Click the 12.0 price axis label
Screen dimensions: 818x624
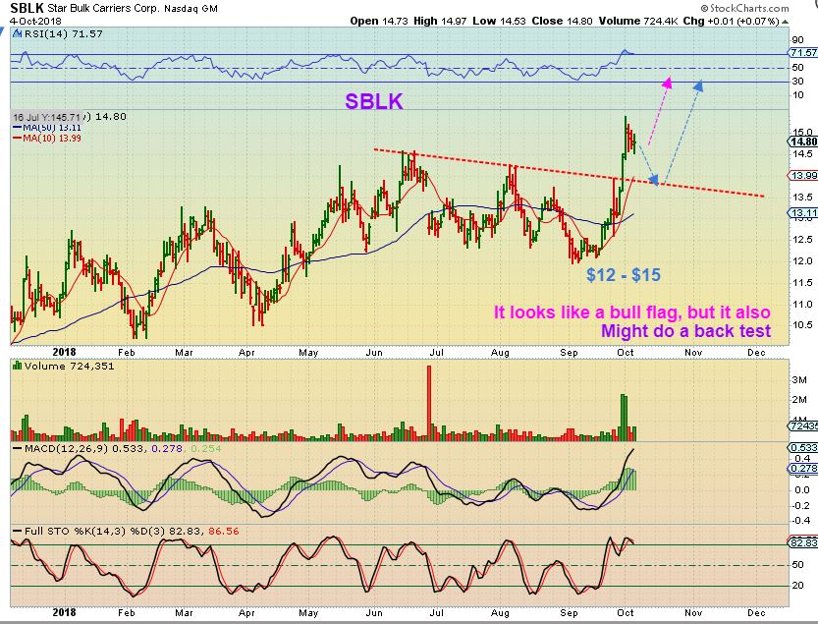pyautogui.click(x=802, y=261)
